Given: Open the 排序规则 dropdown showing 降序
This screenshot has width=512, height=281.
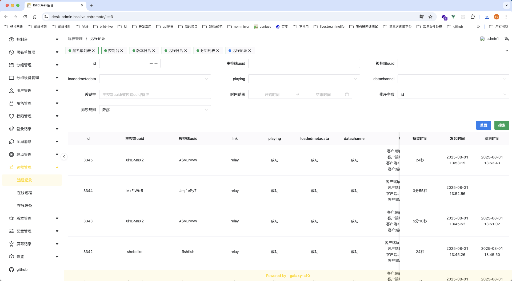Looking at the screenshot, I should pos(155,110).
